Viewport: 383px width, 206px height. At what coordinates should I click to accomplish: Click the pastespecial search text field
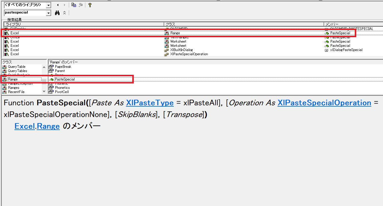25,13
